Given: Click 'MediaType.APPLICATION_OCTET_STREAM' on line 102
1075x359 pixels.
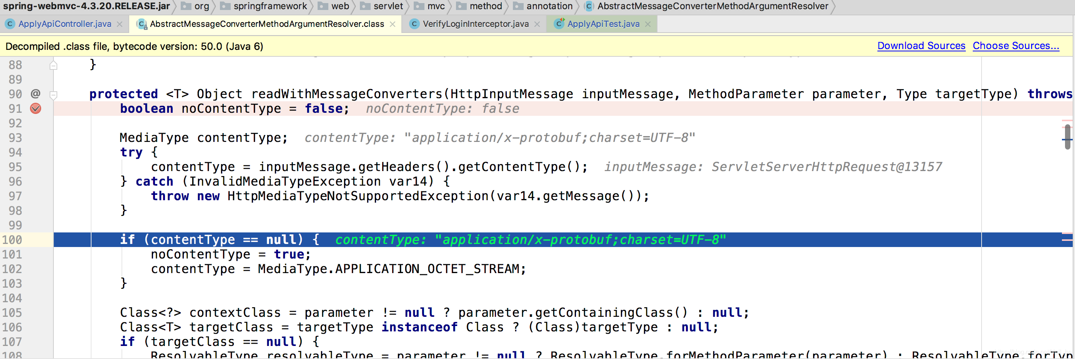Looking at the screenshot, I should pos(388,269).
